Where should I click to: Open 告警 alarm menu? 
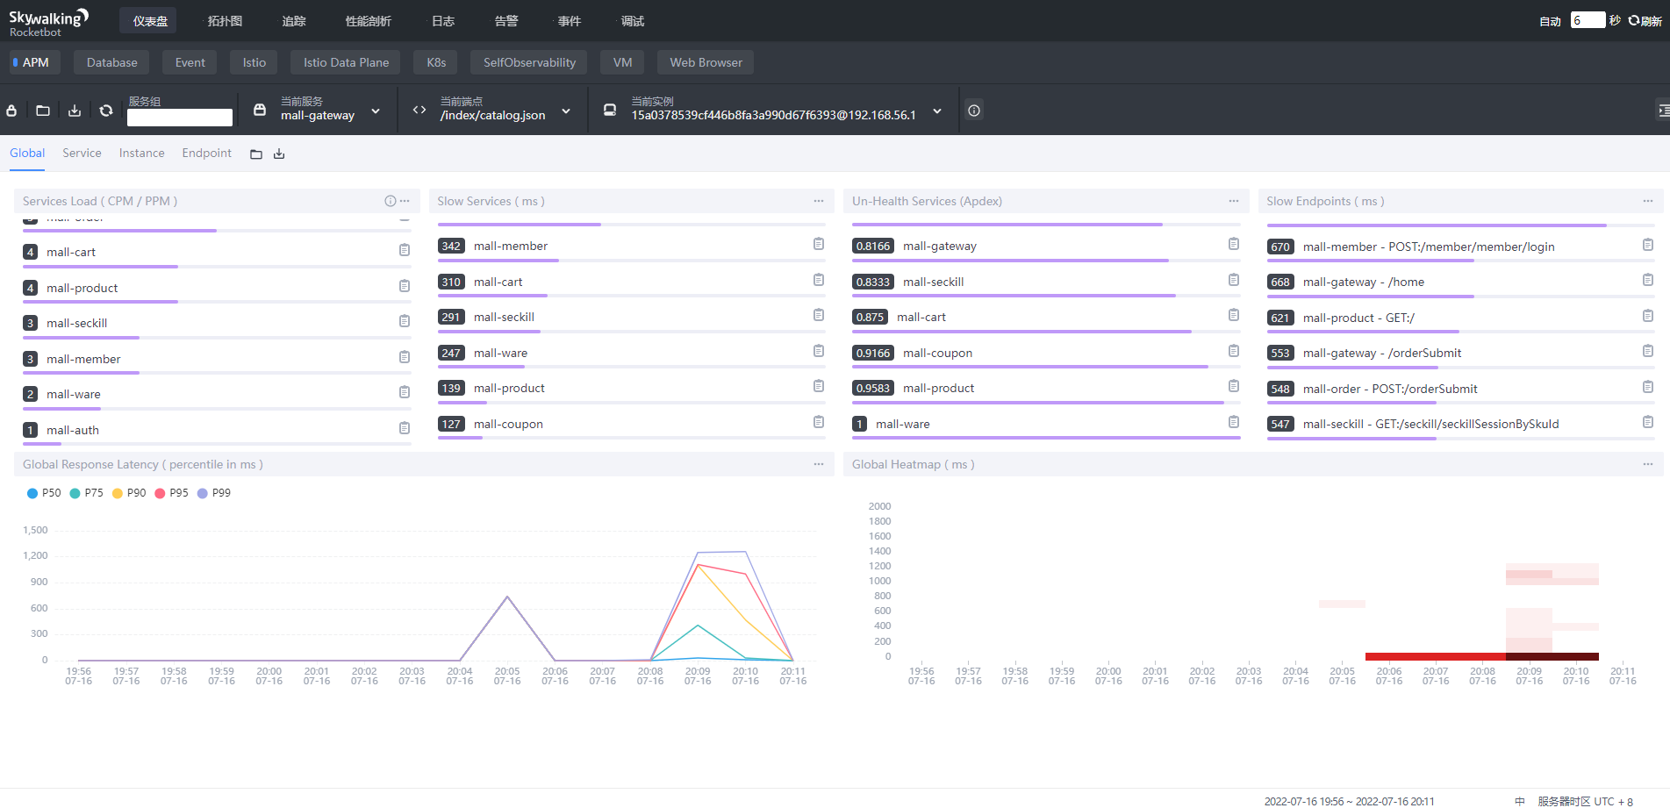(506, 21)
